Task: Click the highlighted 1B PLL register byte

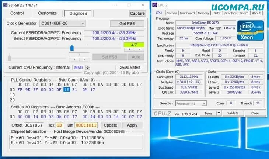Action: [67, 90]
